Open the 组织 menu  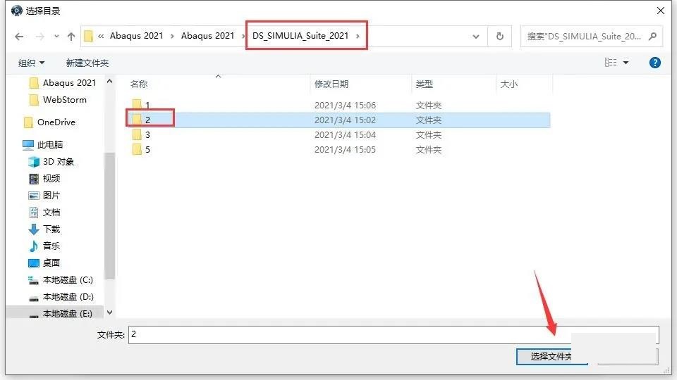31,63
